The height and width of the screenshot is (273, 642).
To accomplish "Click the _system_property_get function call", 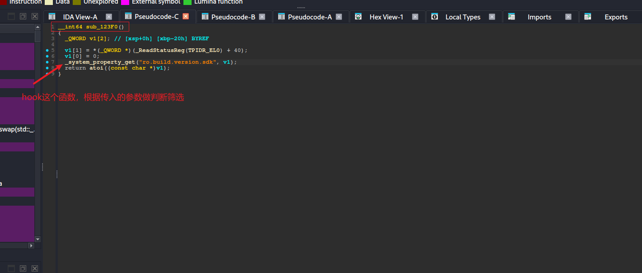I will coord(100,62).
